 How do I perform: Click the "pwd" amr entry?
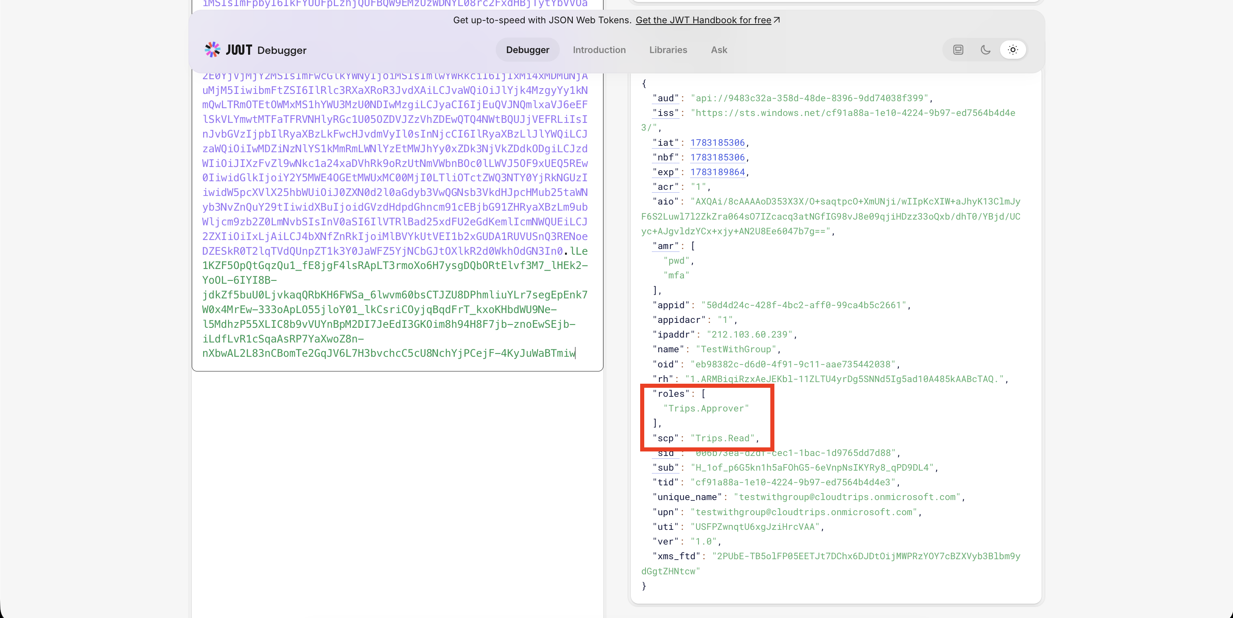(676, 261)
